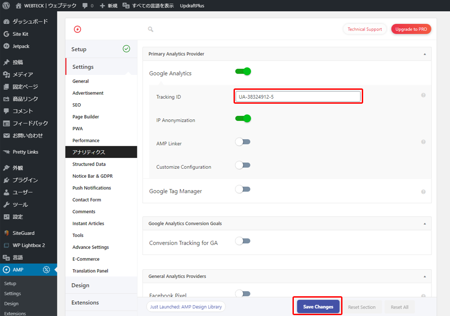The width and height of the screenshot is (450, 316).
Task: Click the media library icon
Action: click(x=6, y=75)
